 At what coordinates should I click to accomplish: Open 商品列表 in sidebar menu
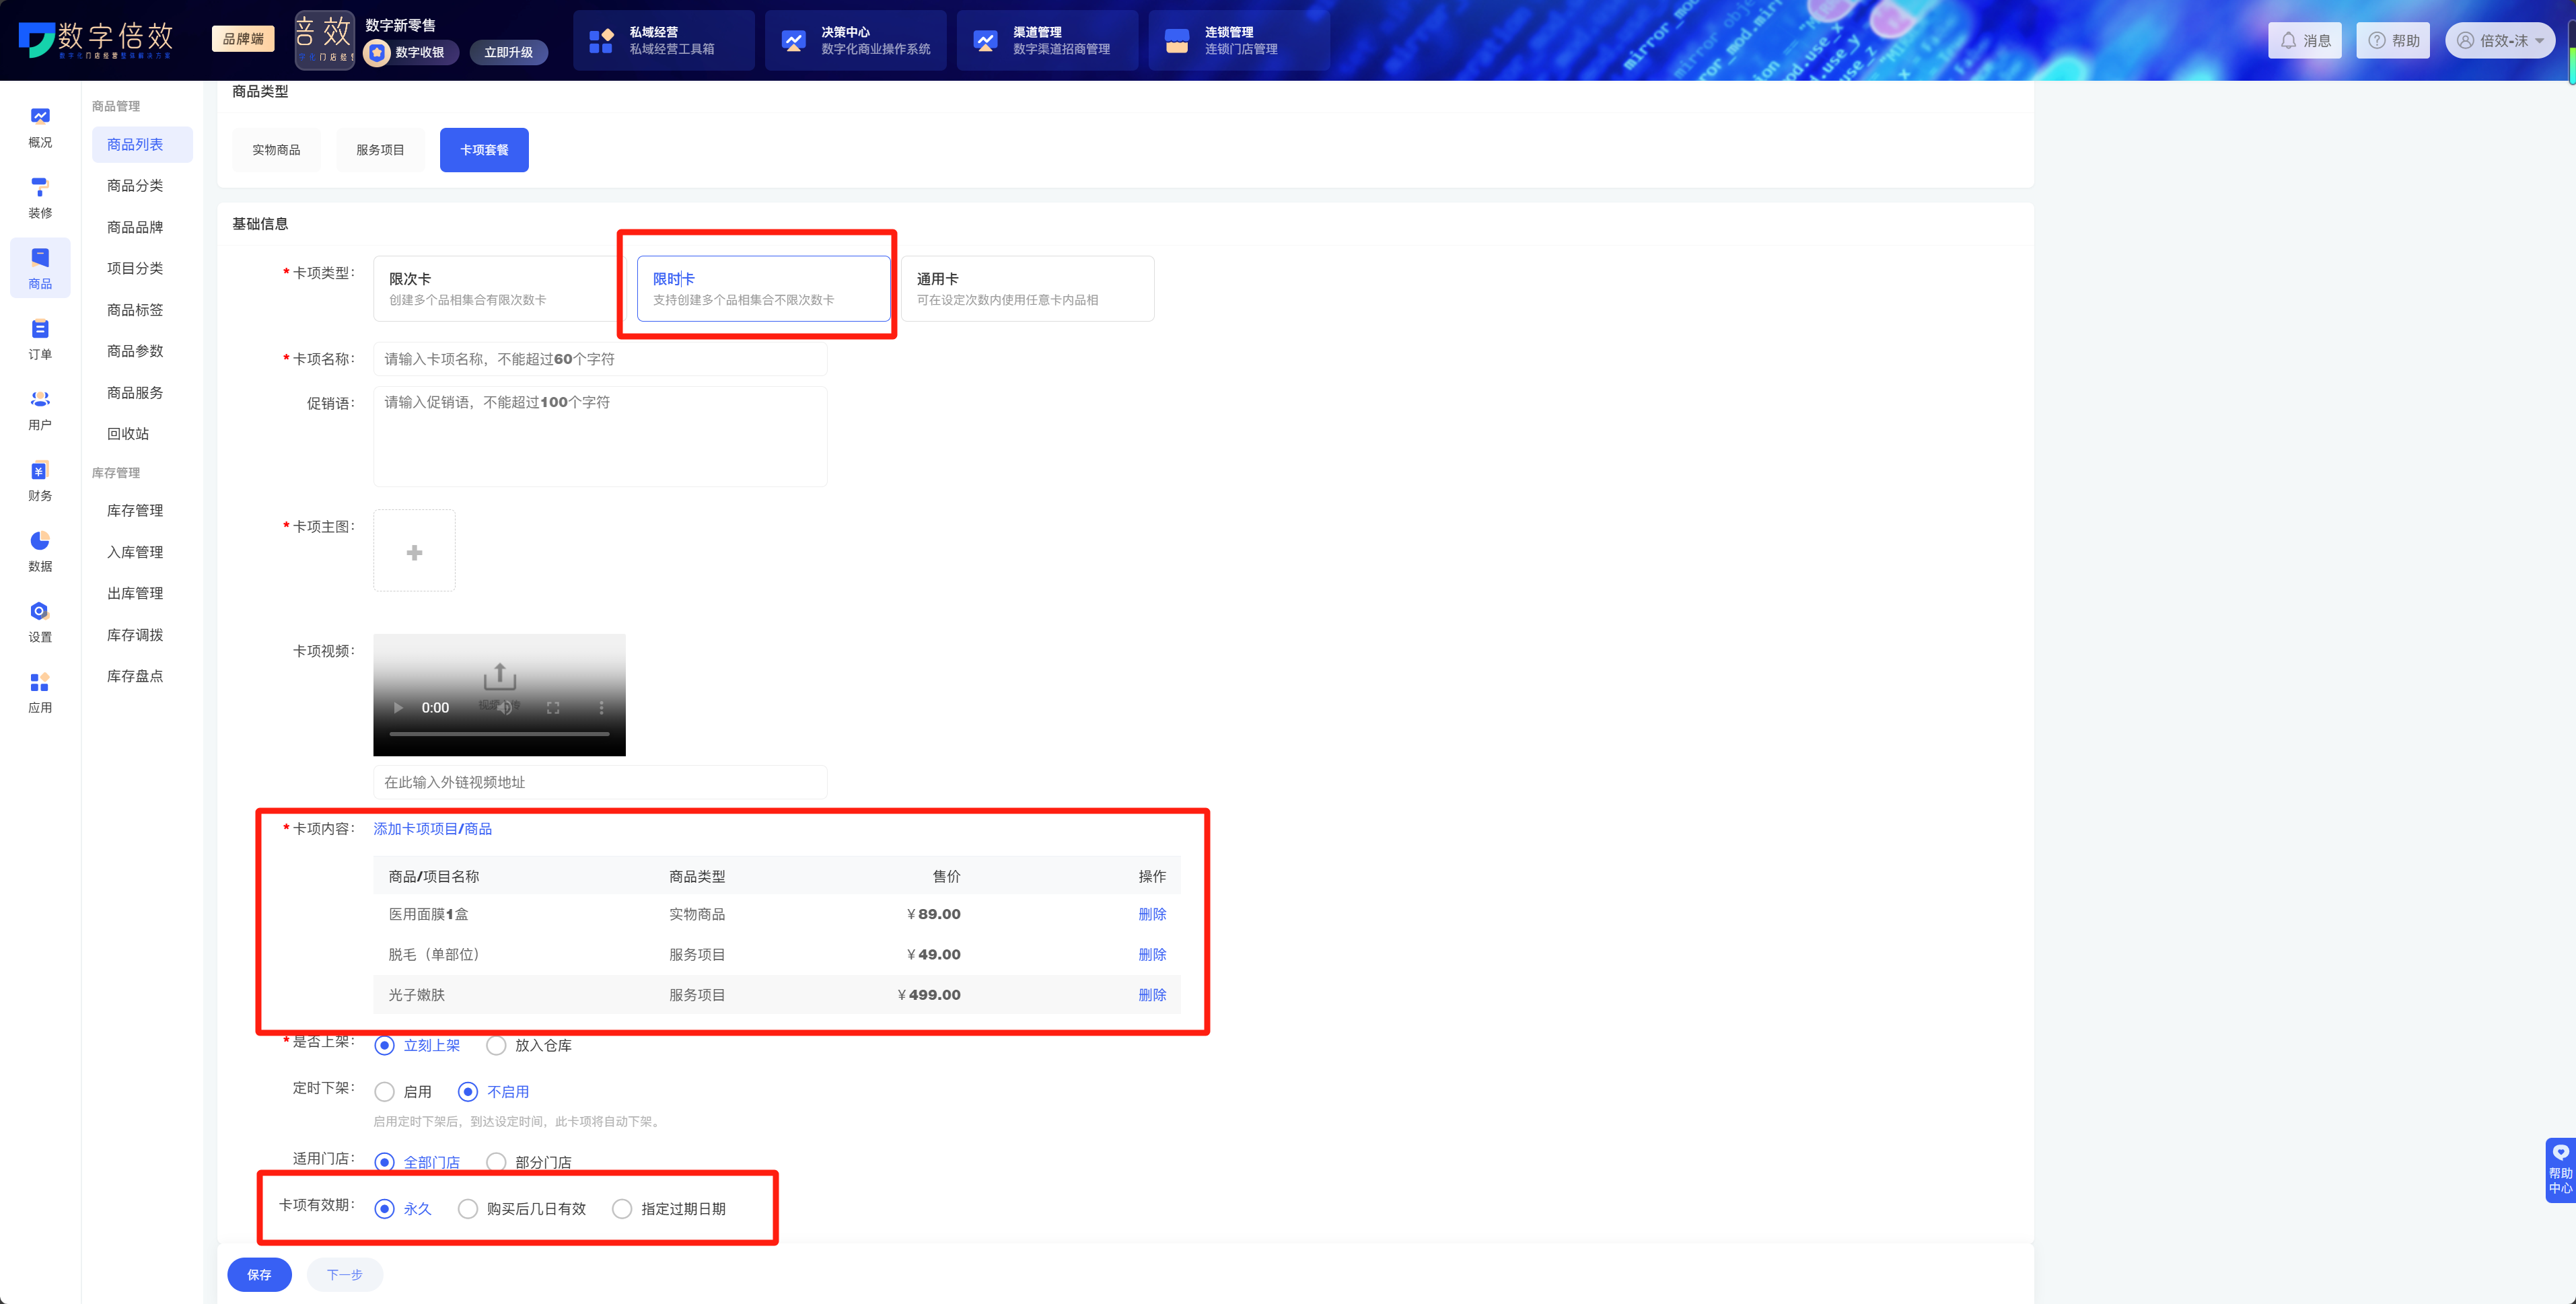(142, 144)
